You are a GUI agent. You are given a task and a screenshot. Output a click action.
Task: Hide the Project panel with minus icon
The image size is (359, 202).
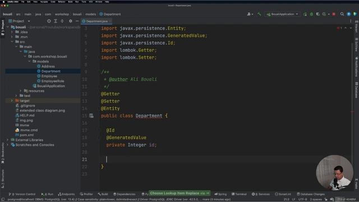coord(77,21)
